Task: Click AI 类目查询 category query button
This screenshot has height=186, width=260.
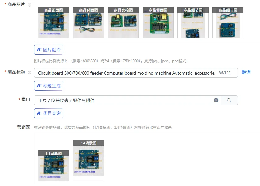Action: (49, 113)
